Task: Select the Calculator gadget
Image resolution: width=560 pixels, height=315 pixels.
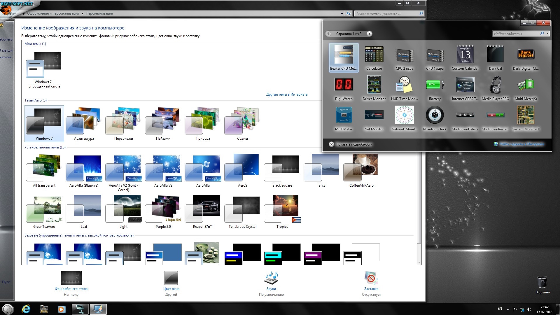Action: (374, 58)
